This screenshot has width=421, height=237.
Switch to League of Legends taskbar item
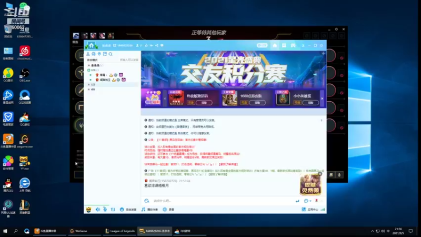point(120,231)
